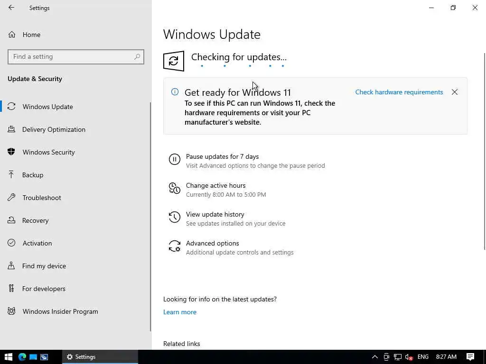Click the View update history icon

[175, 217]
